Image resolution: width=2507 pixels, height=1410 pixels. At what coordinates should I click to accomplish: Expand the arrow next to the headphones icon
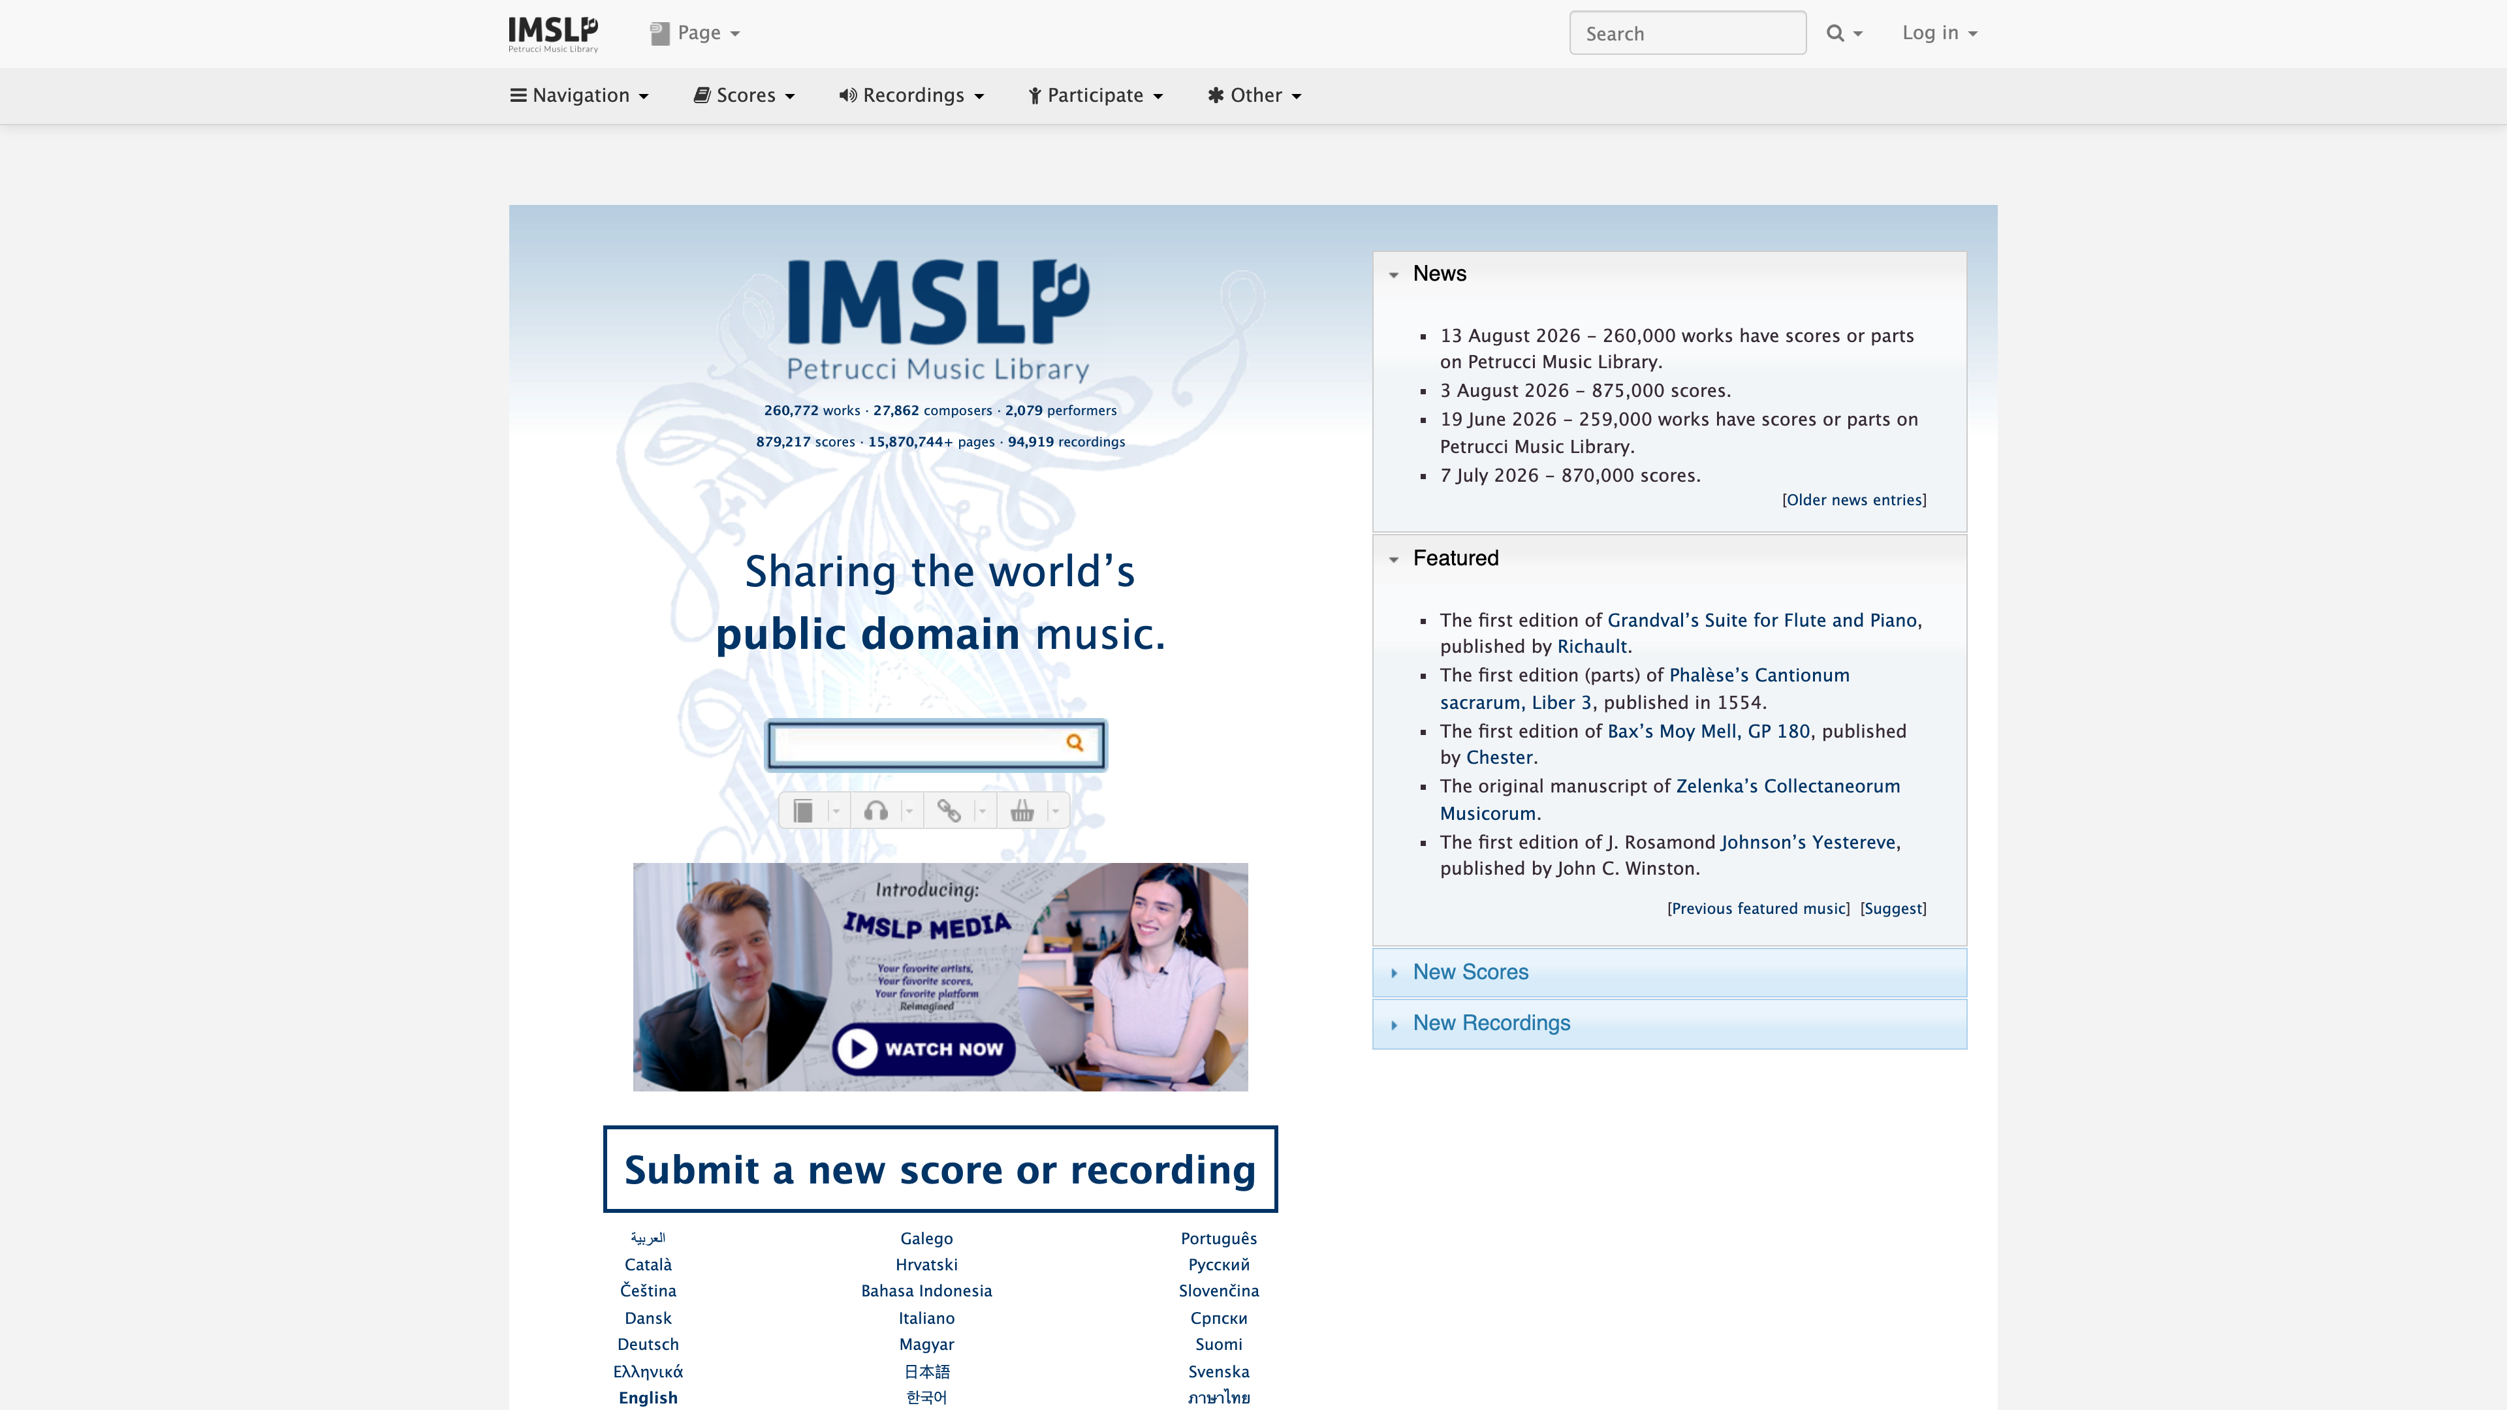(x=909, y=811)
